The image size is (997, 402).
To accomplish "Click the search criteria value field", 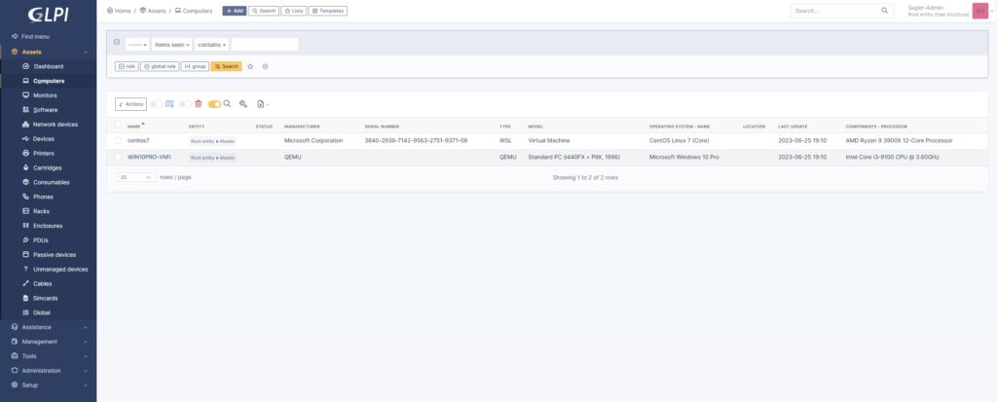I will [265, 45].
